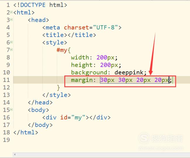Collapse the head tag fold on line 3
This screenshot has height=158, width=190.
pos(11,20)
